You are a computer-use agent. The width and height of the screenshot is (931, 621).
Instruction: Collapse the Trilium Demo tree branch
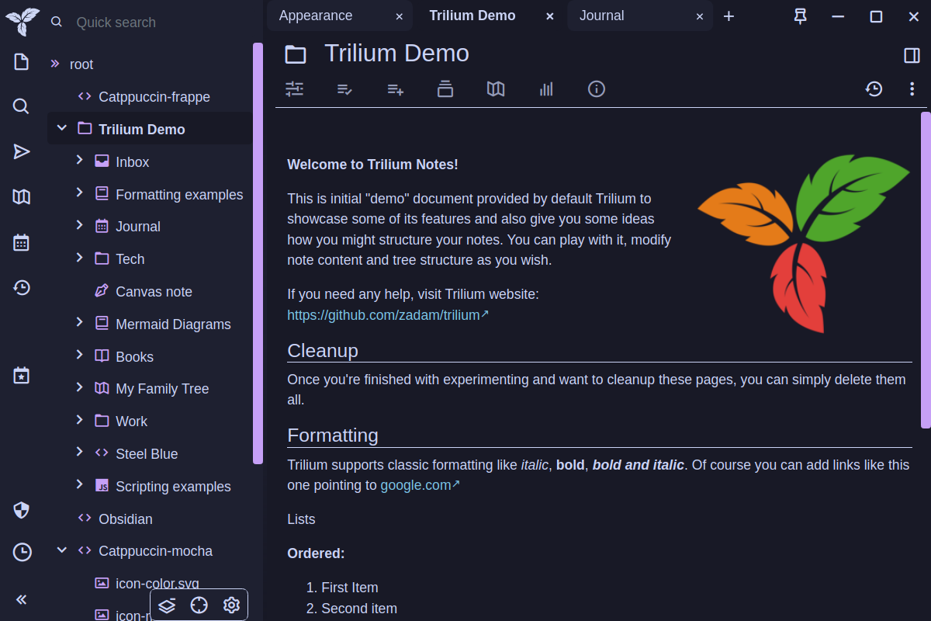(62, 128)
